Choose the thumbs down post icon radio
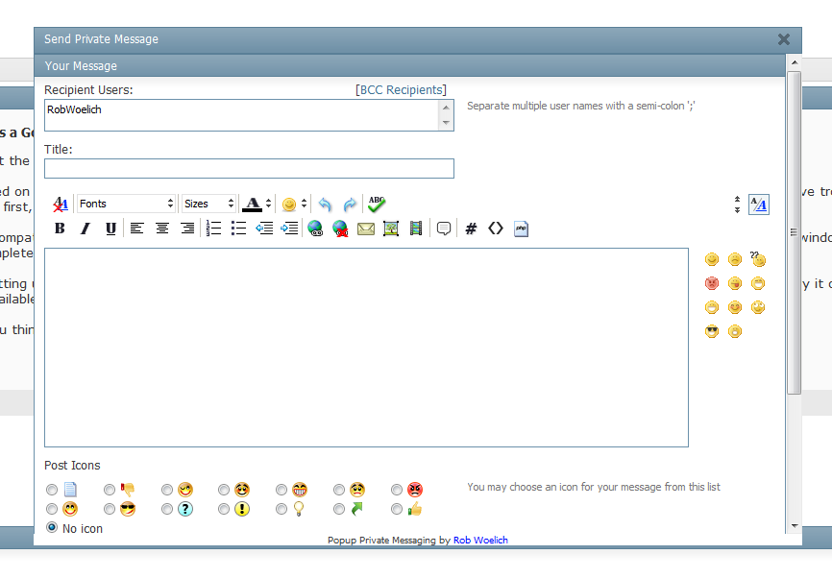The width and height of the screenshot is (832, 578). (x=110, y=490)
